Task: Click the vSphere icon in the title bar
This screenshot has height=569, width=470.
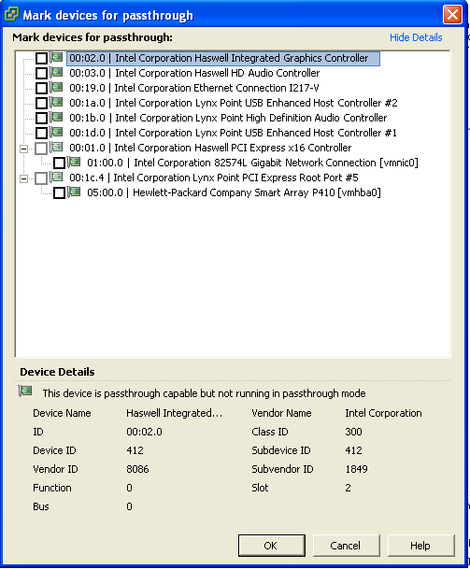Action: click(11, 15)
